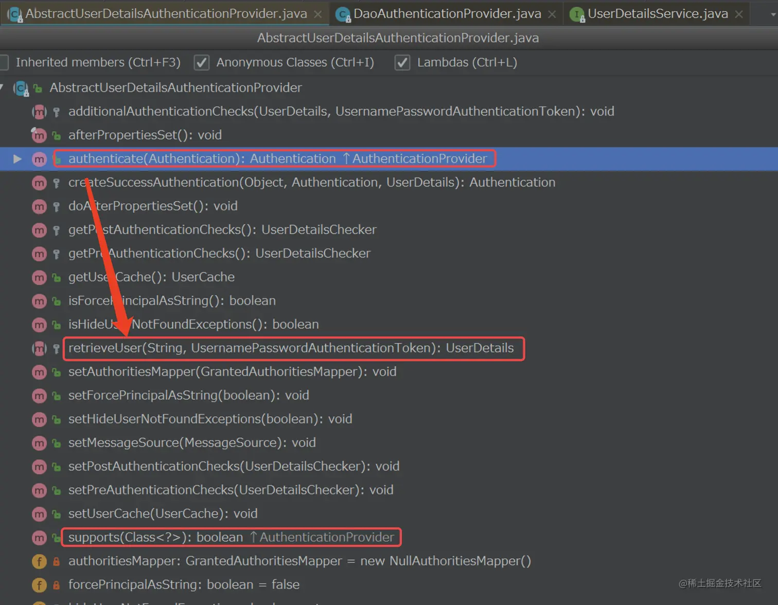Click method icon beside doAfterPropertiesSet

(39, 206)
